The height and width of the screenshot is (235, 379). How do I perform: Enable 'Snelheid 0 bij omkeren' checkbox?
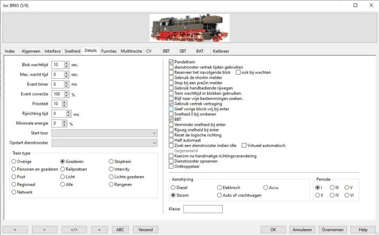pos(171,114)
